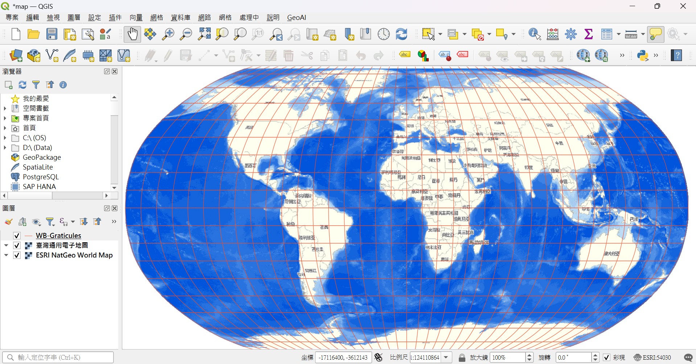Click the ESRI:54030 projection button
Image resolution: width=696 pixels, height=364 pixels.
coord(652,357)
